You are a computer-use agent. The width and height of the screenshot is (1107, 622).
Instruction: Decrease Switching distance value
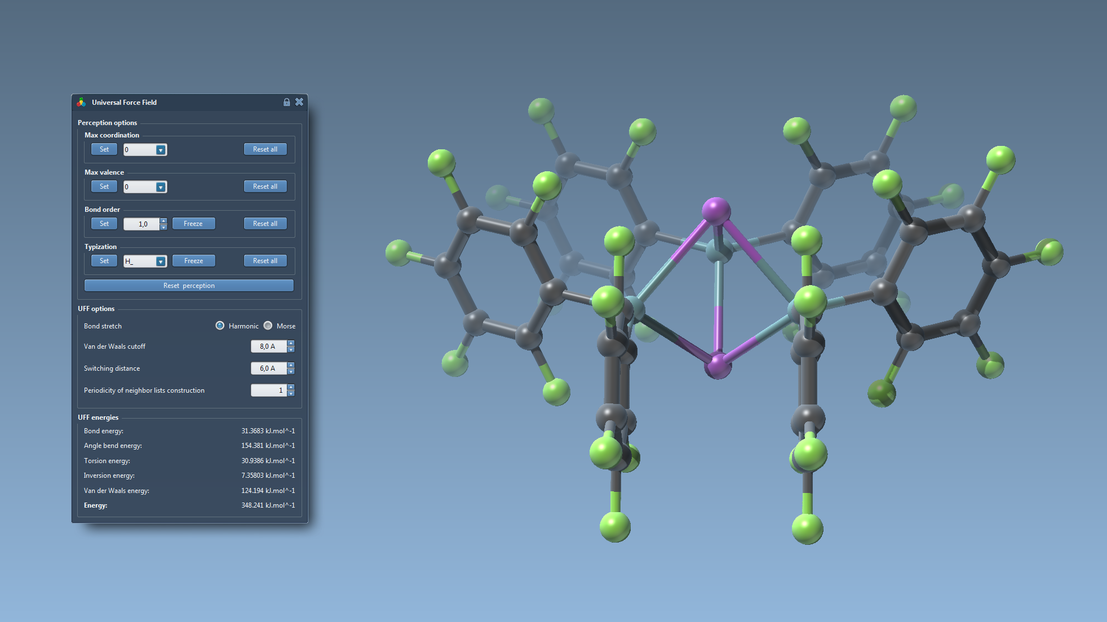[291, 371]
